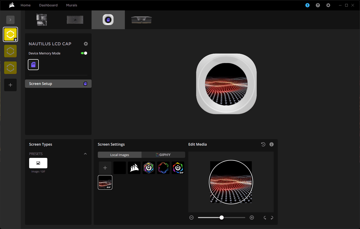360x229 pixels.
Task: Open the Murals menu
Action: coord(72,5)
